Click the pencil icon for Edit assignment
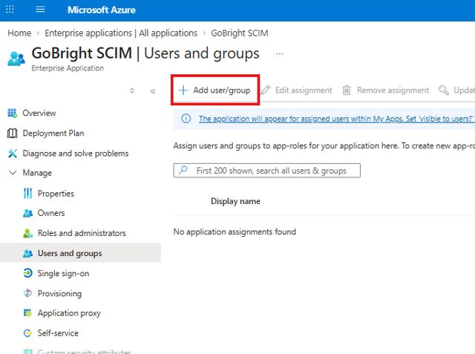Viewport: 475px width, 354px height. [x=266, y=91]
